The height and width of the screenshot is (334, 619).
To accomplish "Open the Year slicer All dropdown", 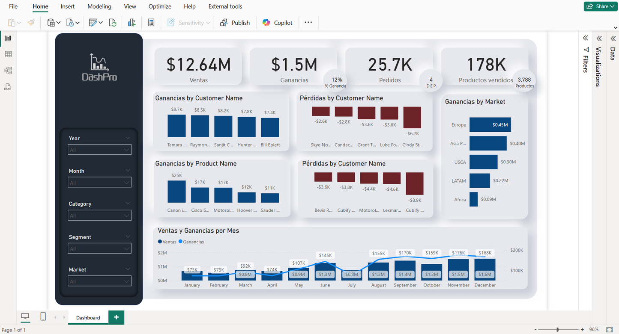I will tap(99, 150).
